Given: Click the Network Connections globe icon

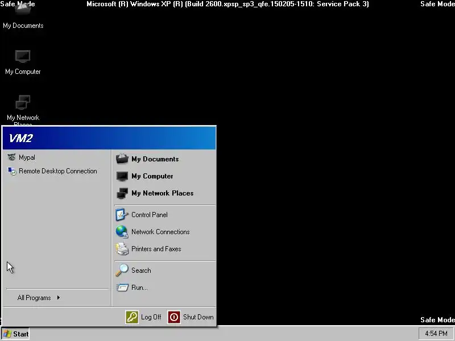Looking at the screenshot, I should (122, 232).
